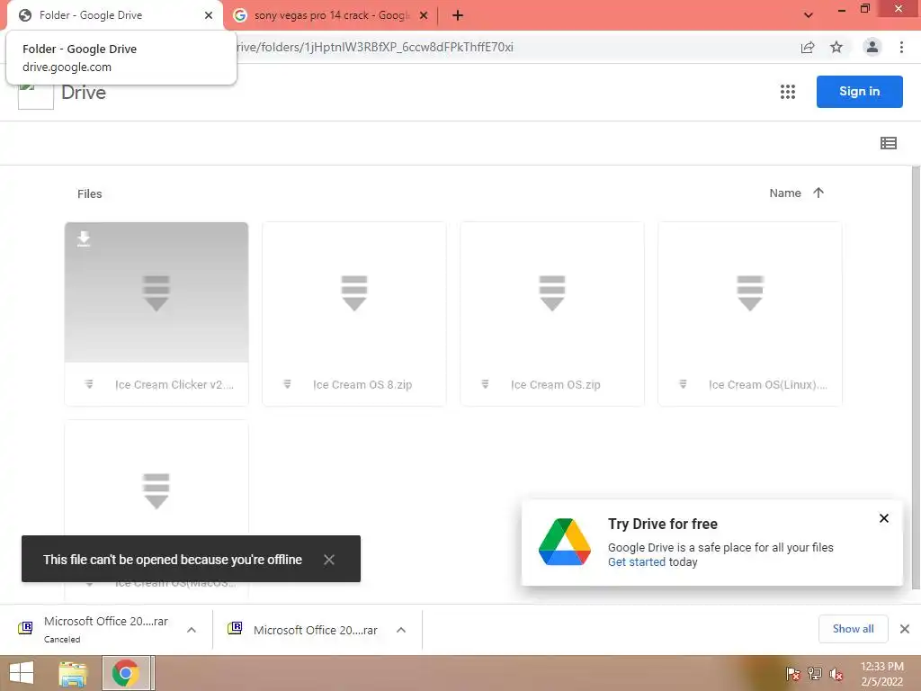921x691 pixels.
Task: Click the Files section heading
Action: (89, 194)
